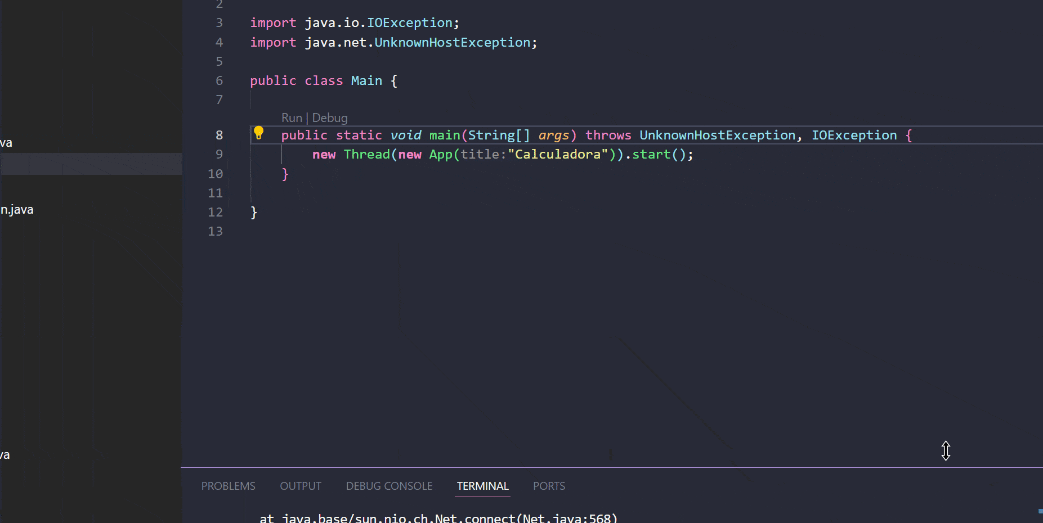Screen dimensions: 1043x523
Task: Click the Debug CodeLens above main
Action: coord(330,118)
